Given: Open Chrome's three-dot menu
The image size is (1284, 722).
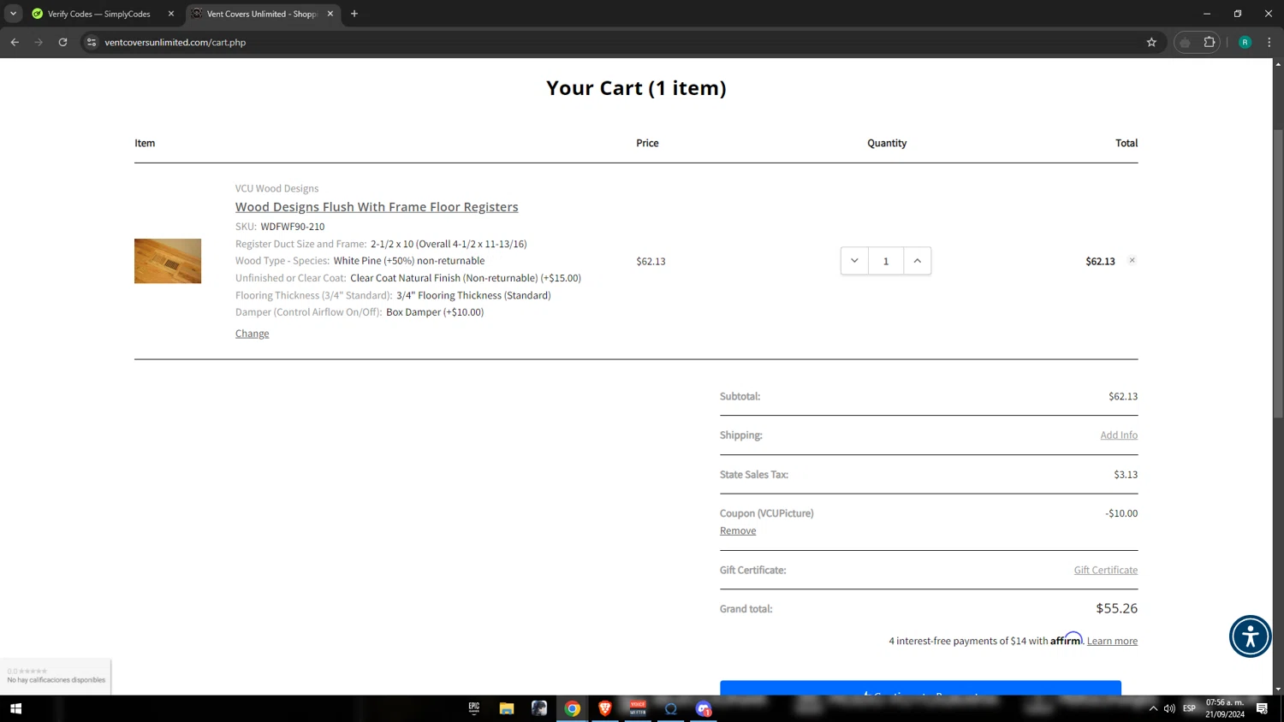Looking at the screenshot, I should pyautogui.click(x=1269, y=42).
